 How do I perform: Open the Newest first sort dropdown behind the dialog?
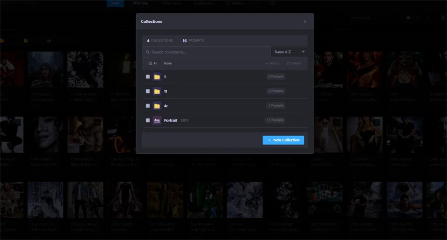(x=360, y=18)
